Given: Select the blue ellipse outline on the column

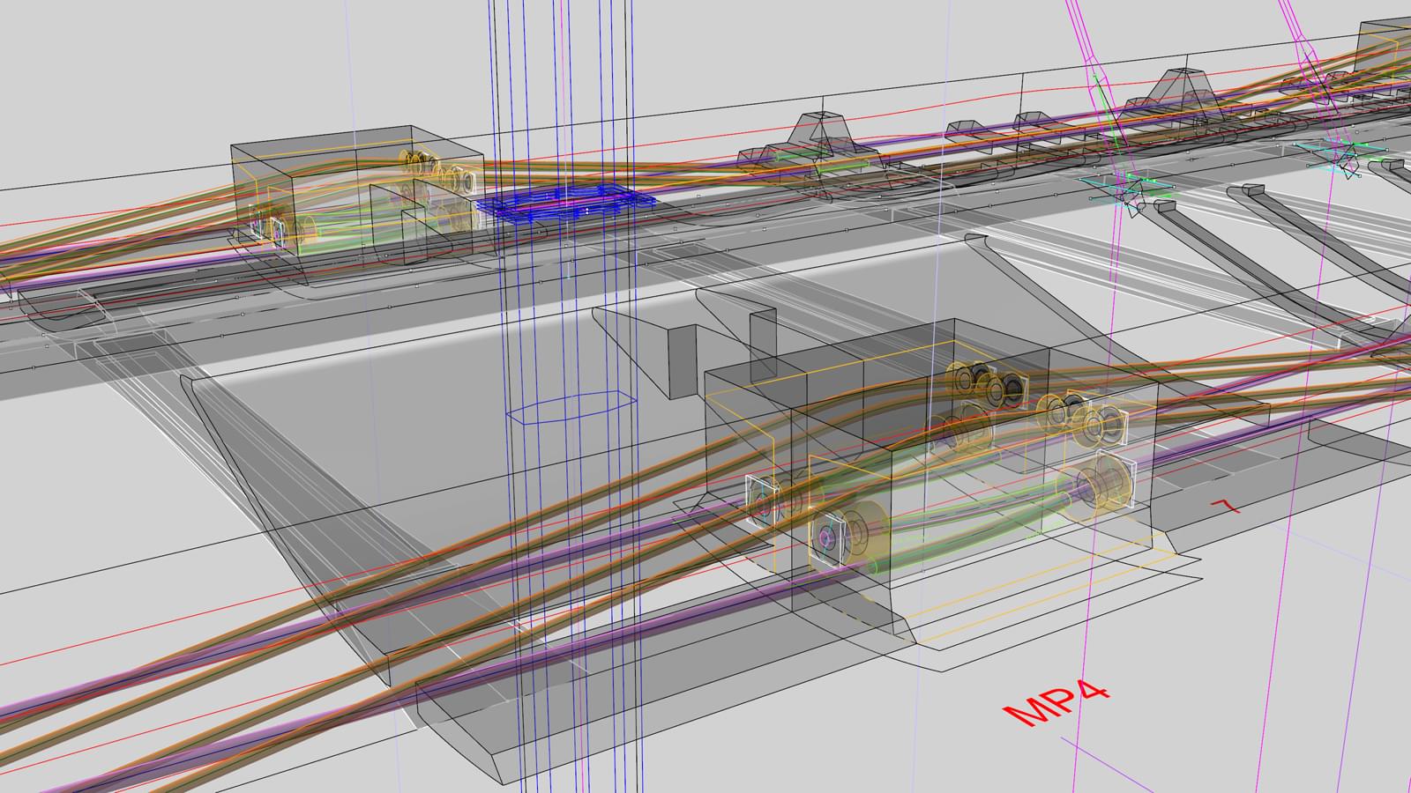Looking at the screenshot, I should coord(571,409).
